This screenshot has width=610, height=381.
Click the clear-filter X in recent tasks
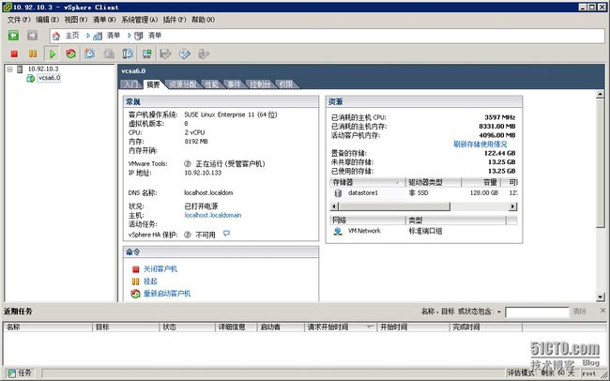tap(602, 311)
